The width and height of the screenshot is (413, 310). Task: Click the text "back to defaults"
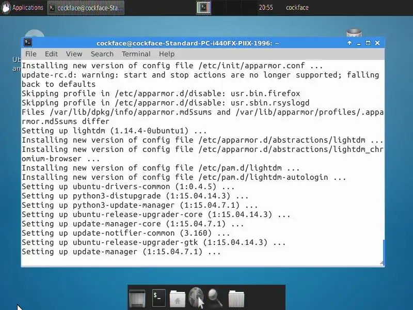(x=59, y=84)
